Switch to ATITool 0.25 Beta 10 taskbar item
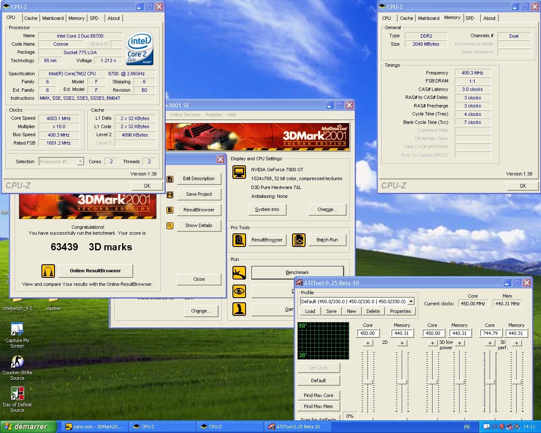Screen dimensions: 541x433 pos(298,427)
